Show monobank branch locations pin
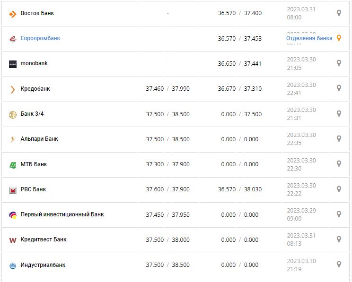This screenshot has width=352, height=282. [339, 63]
